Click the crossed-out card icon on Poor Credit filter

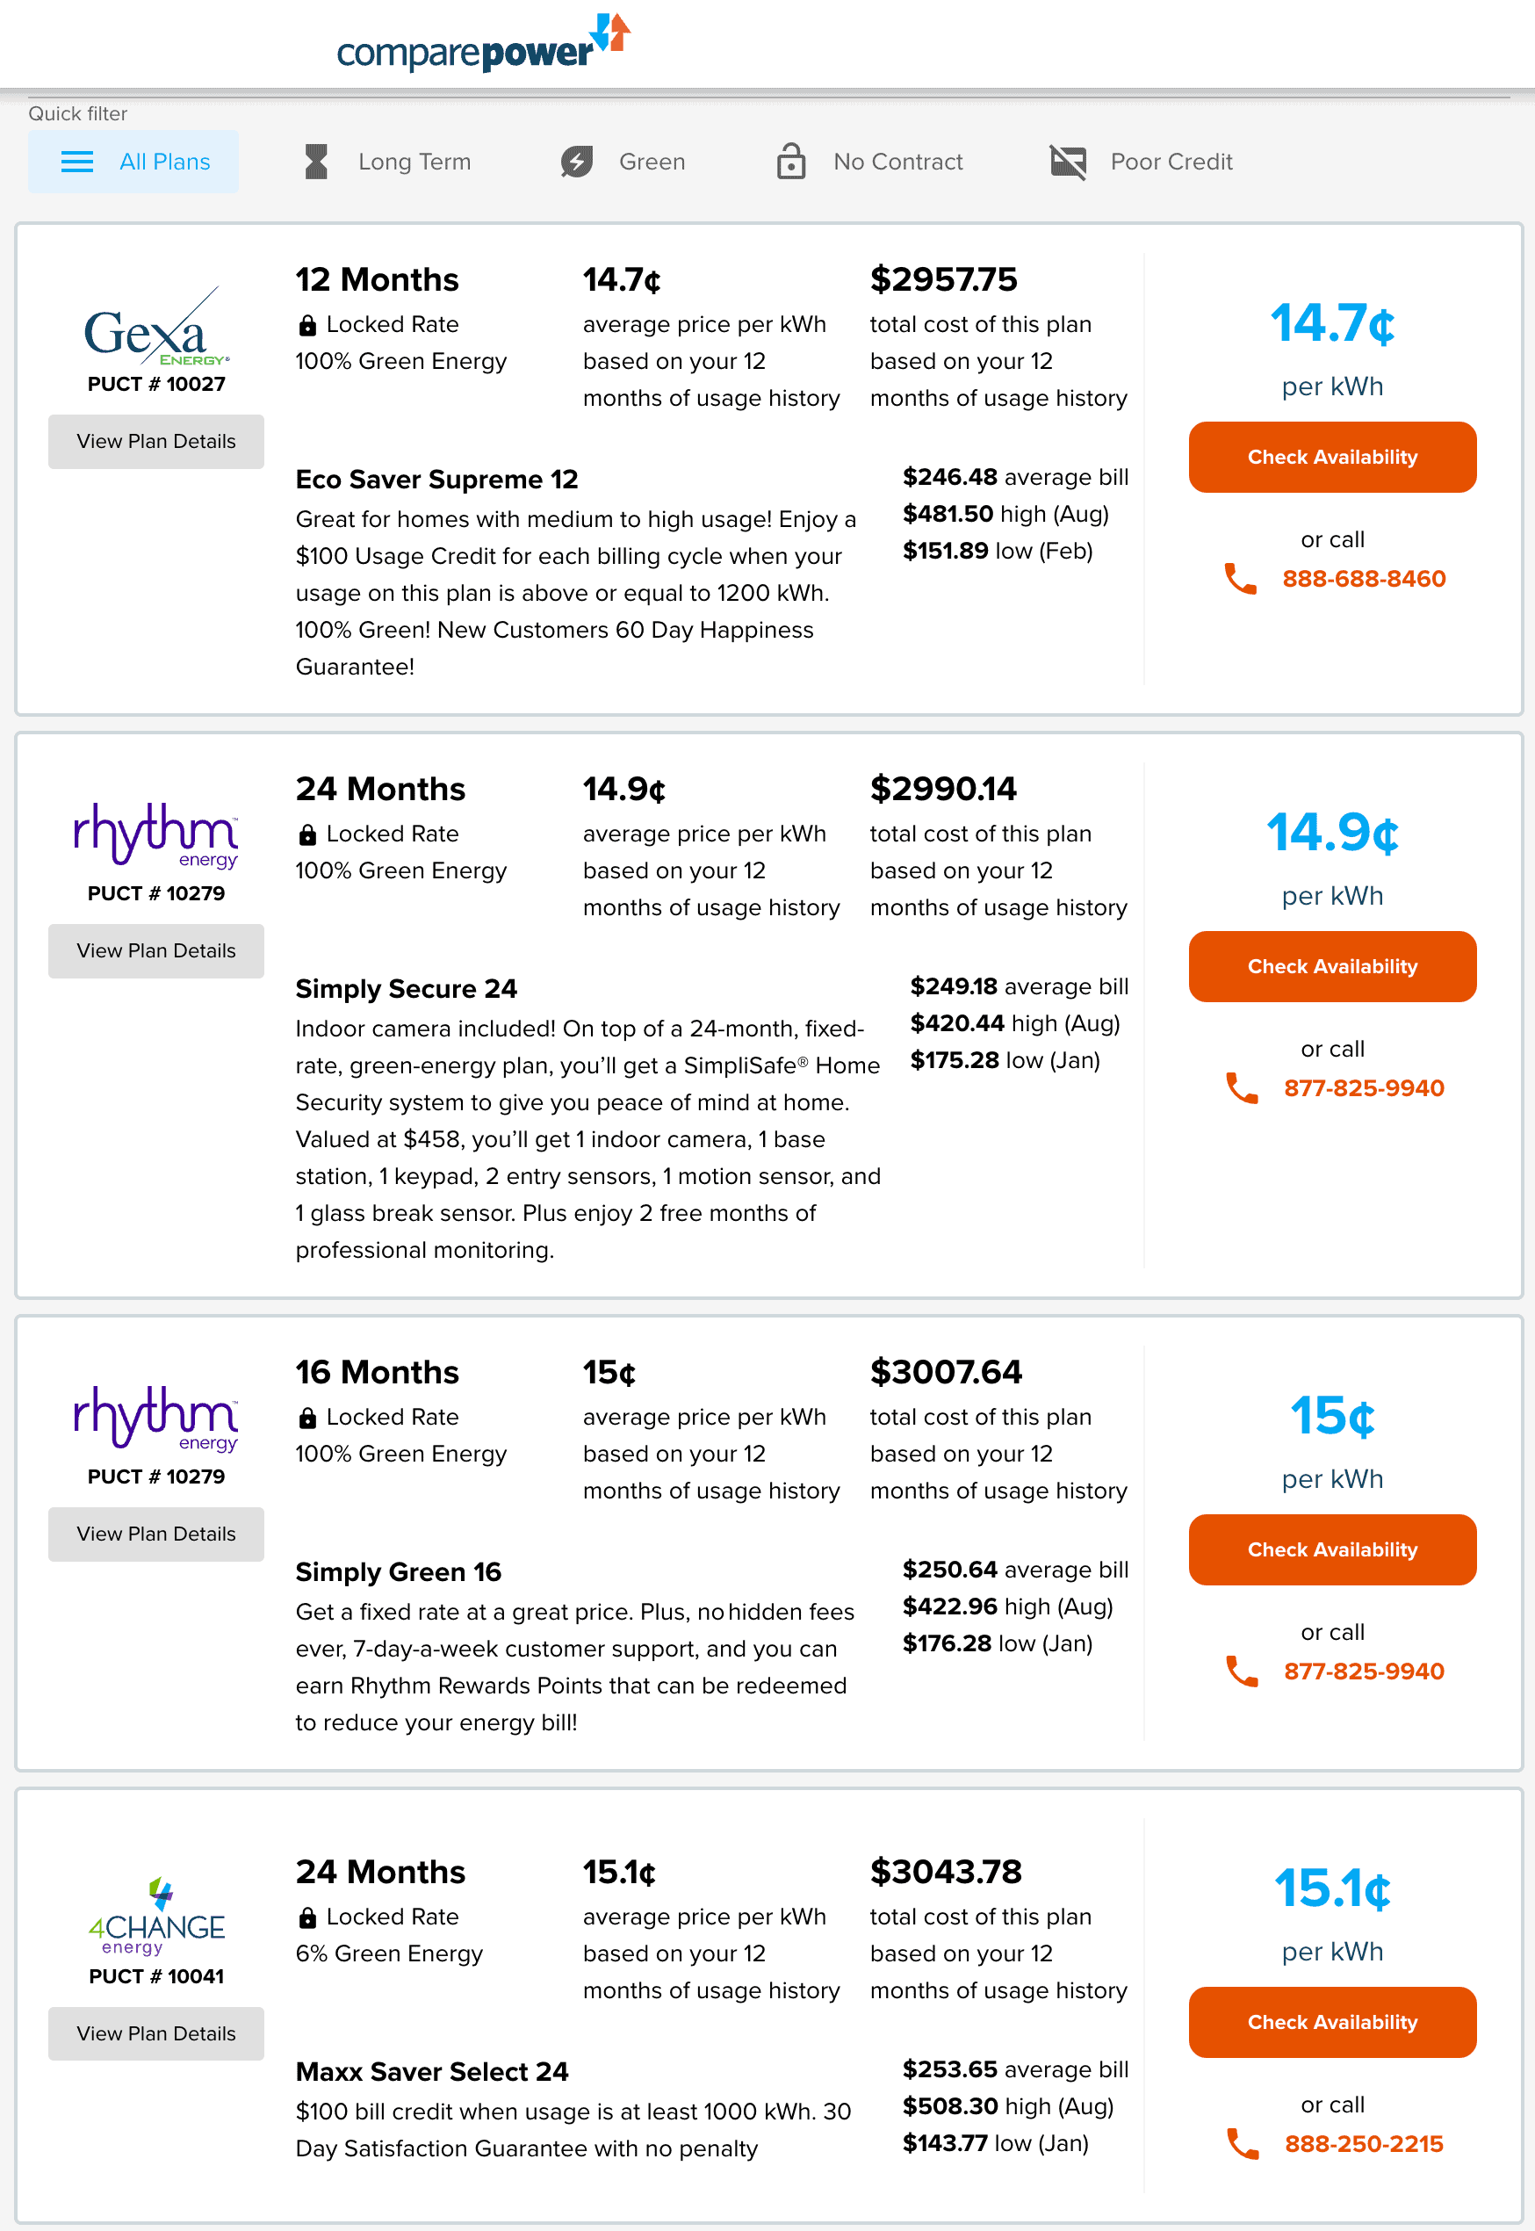click(1069, 162)
